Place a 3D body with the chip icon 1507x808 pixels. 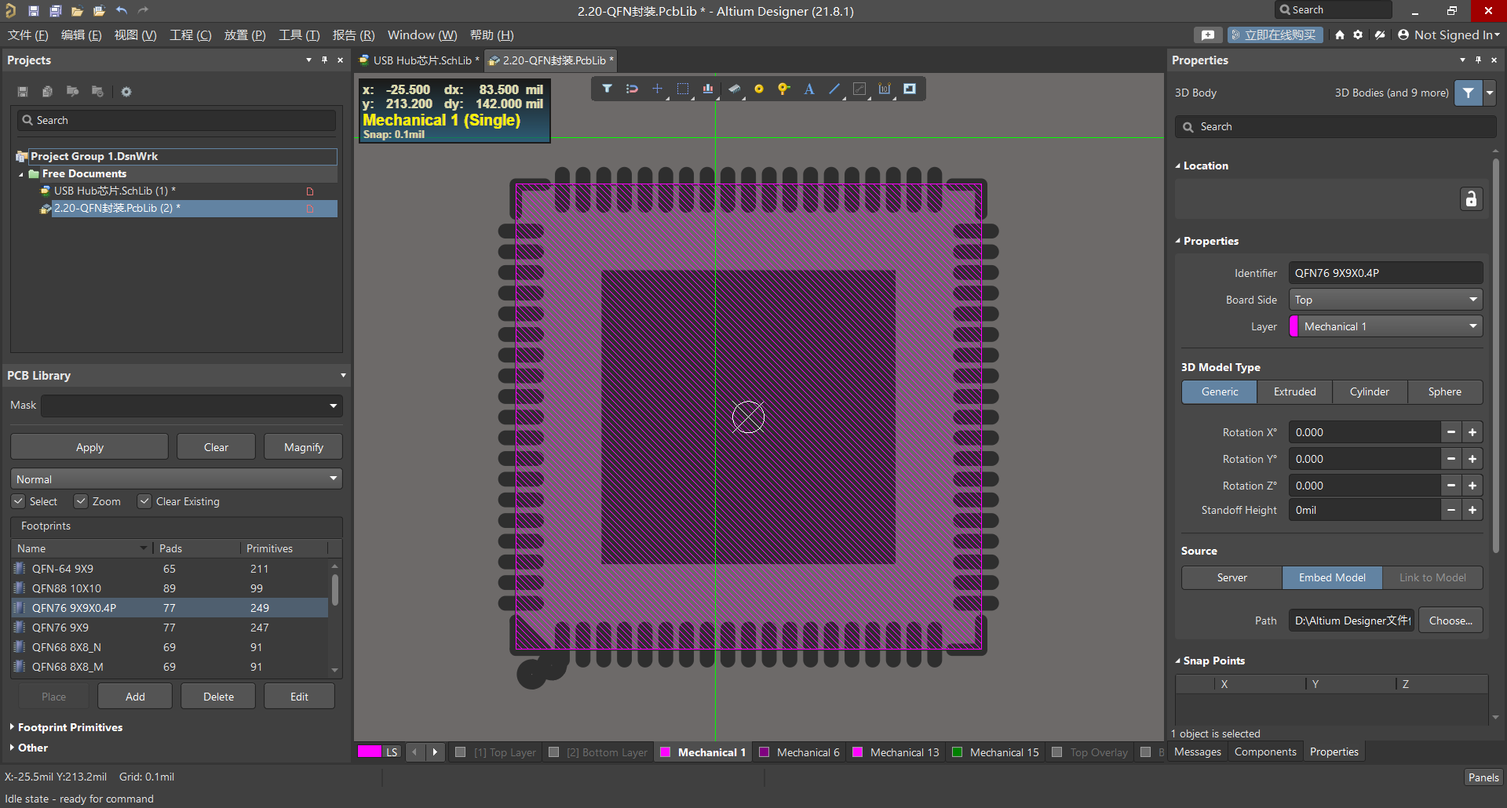(734, 89)
